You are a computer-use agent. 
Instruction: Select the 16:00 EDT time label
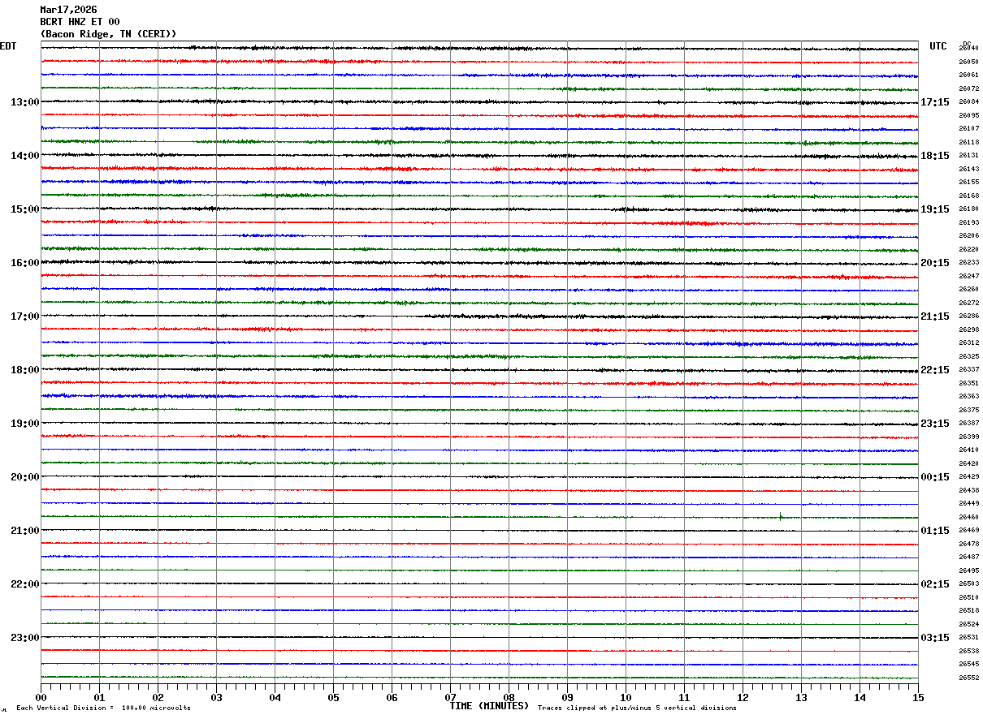tap(25, 263)
